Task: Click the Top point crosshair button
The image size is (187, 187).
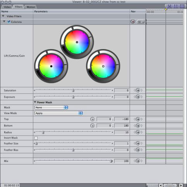Action: pos(93,119)
